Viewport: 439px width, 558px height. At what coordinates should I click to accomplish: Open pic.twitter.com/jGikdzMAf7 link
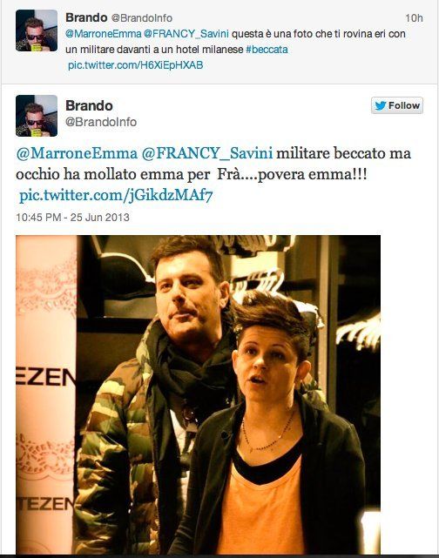click(116, 195)
